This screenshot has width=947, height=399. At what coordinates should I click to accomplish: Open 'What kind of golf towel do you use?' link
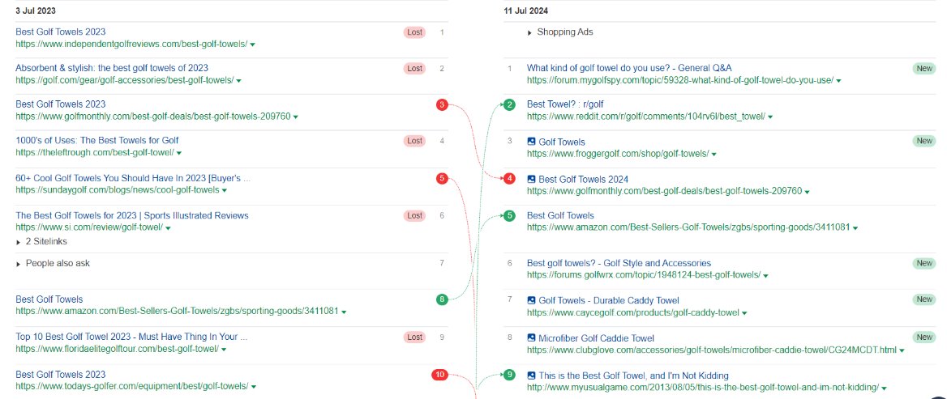pos(629,68)
